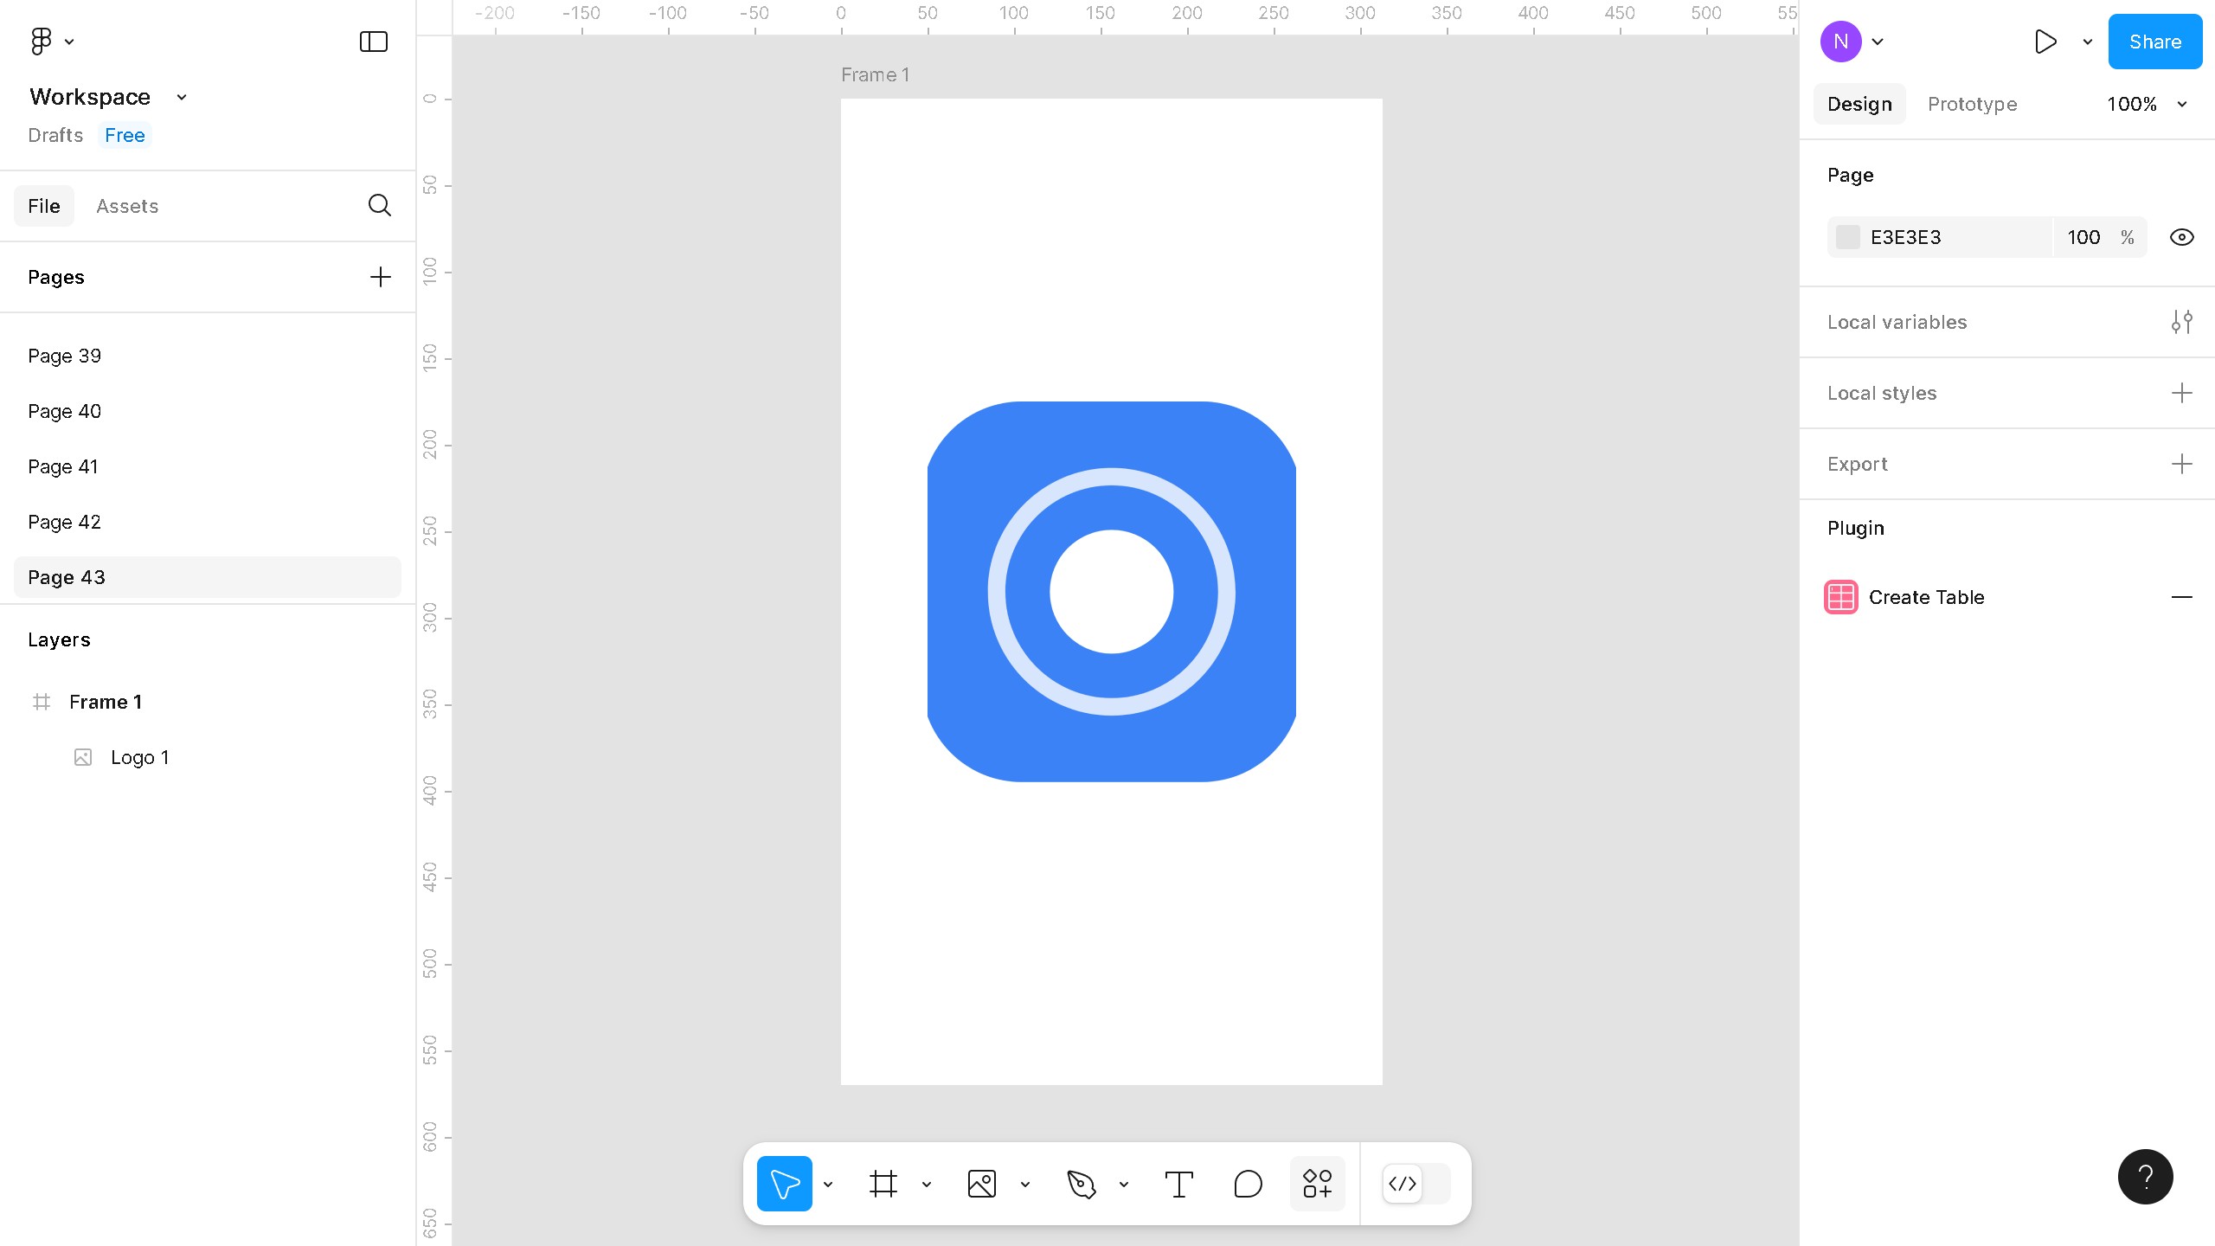The width and height of the screenshot is (2215, 1246).
Task: Select the Text tool
Action: tap(1178, 1183)
